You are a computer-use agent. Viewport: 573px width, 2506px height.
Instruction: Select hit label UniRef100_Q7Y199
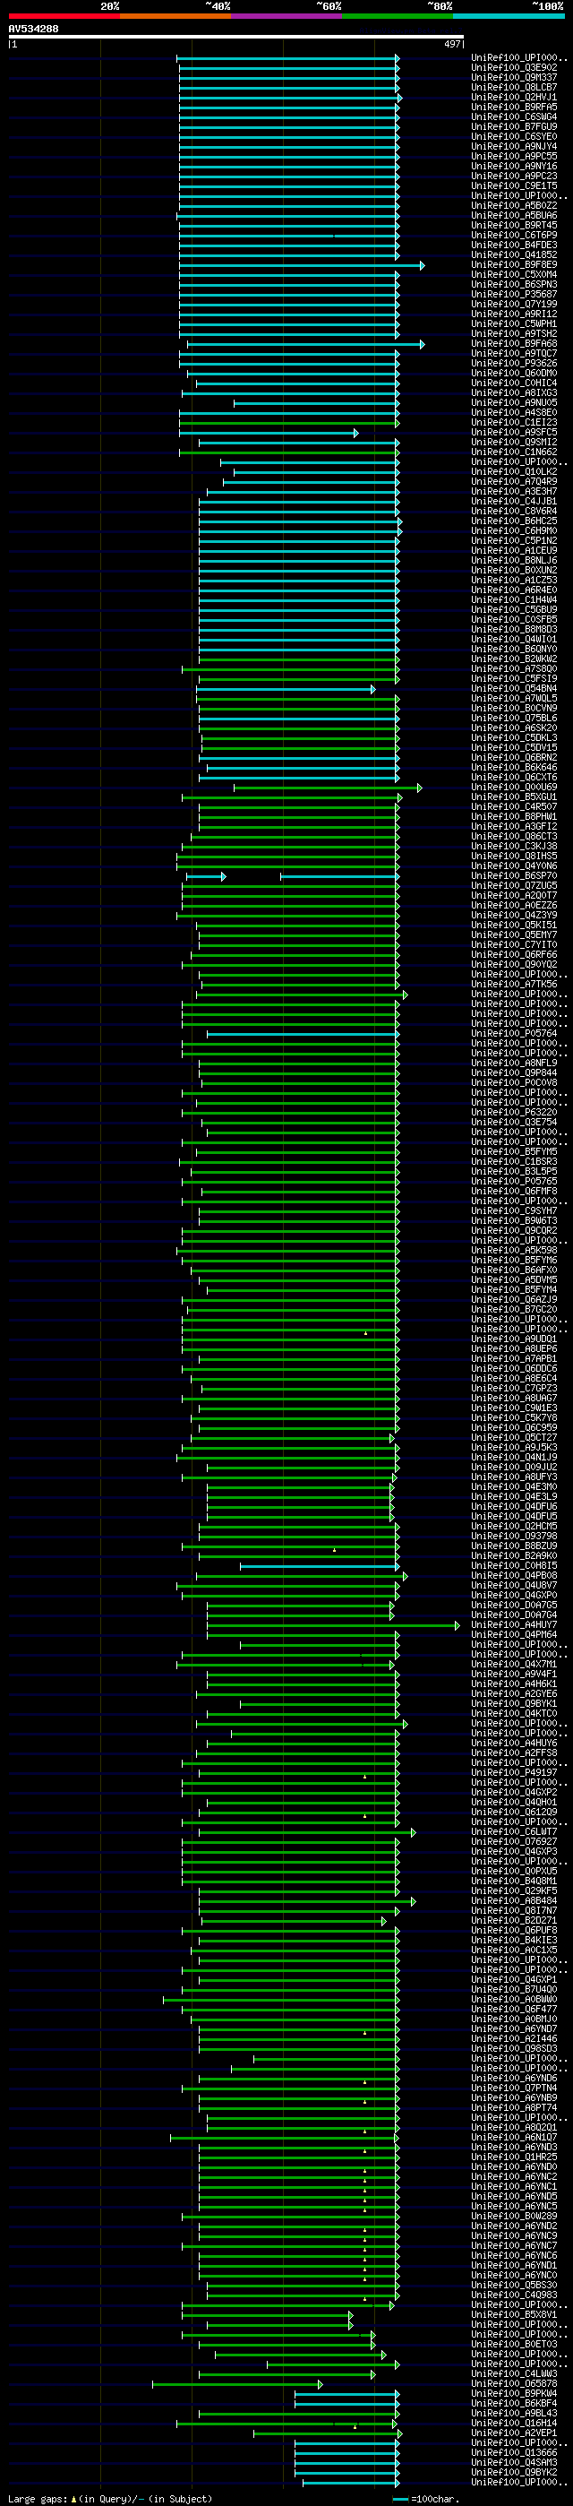coord(515,305)
